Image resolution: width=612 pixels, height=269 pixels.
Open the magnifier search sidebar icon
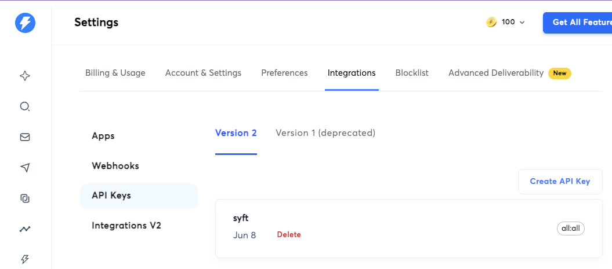click(x=25, y=106)
